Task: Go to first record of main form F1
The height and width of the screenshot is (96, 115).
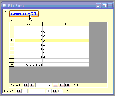Action: point(19,91)
